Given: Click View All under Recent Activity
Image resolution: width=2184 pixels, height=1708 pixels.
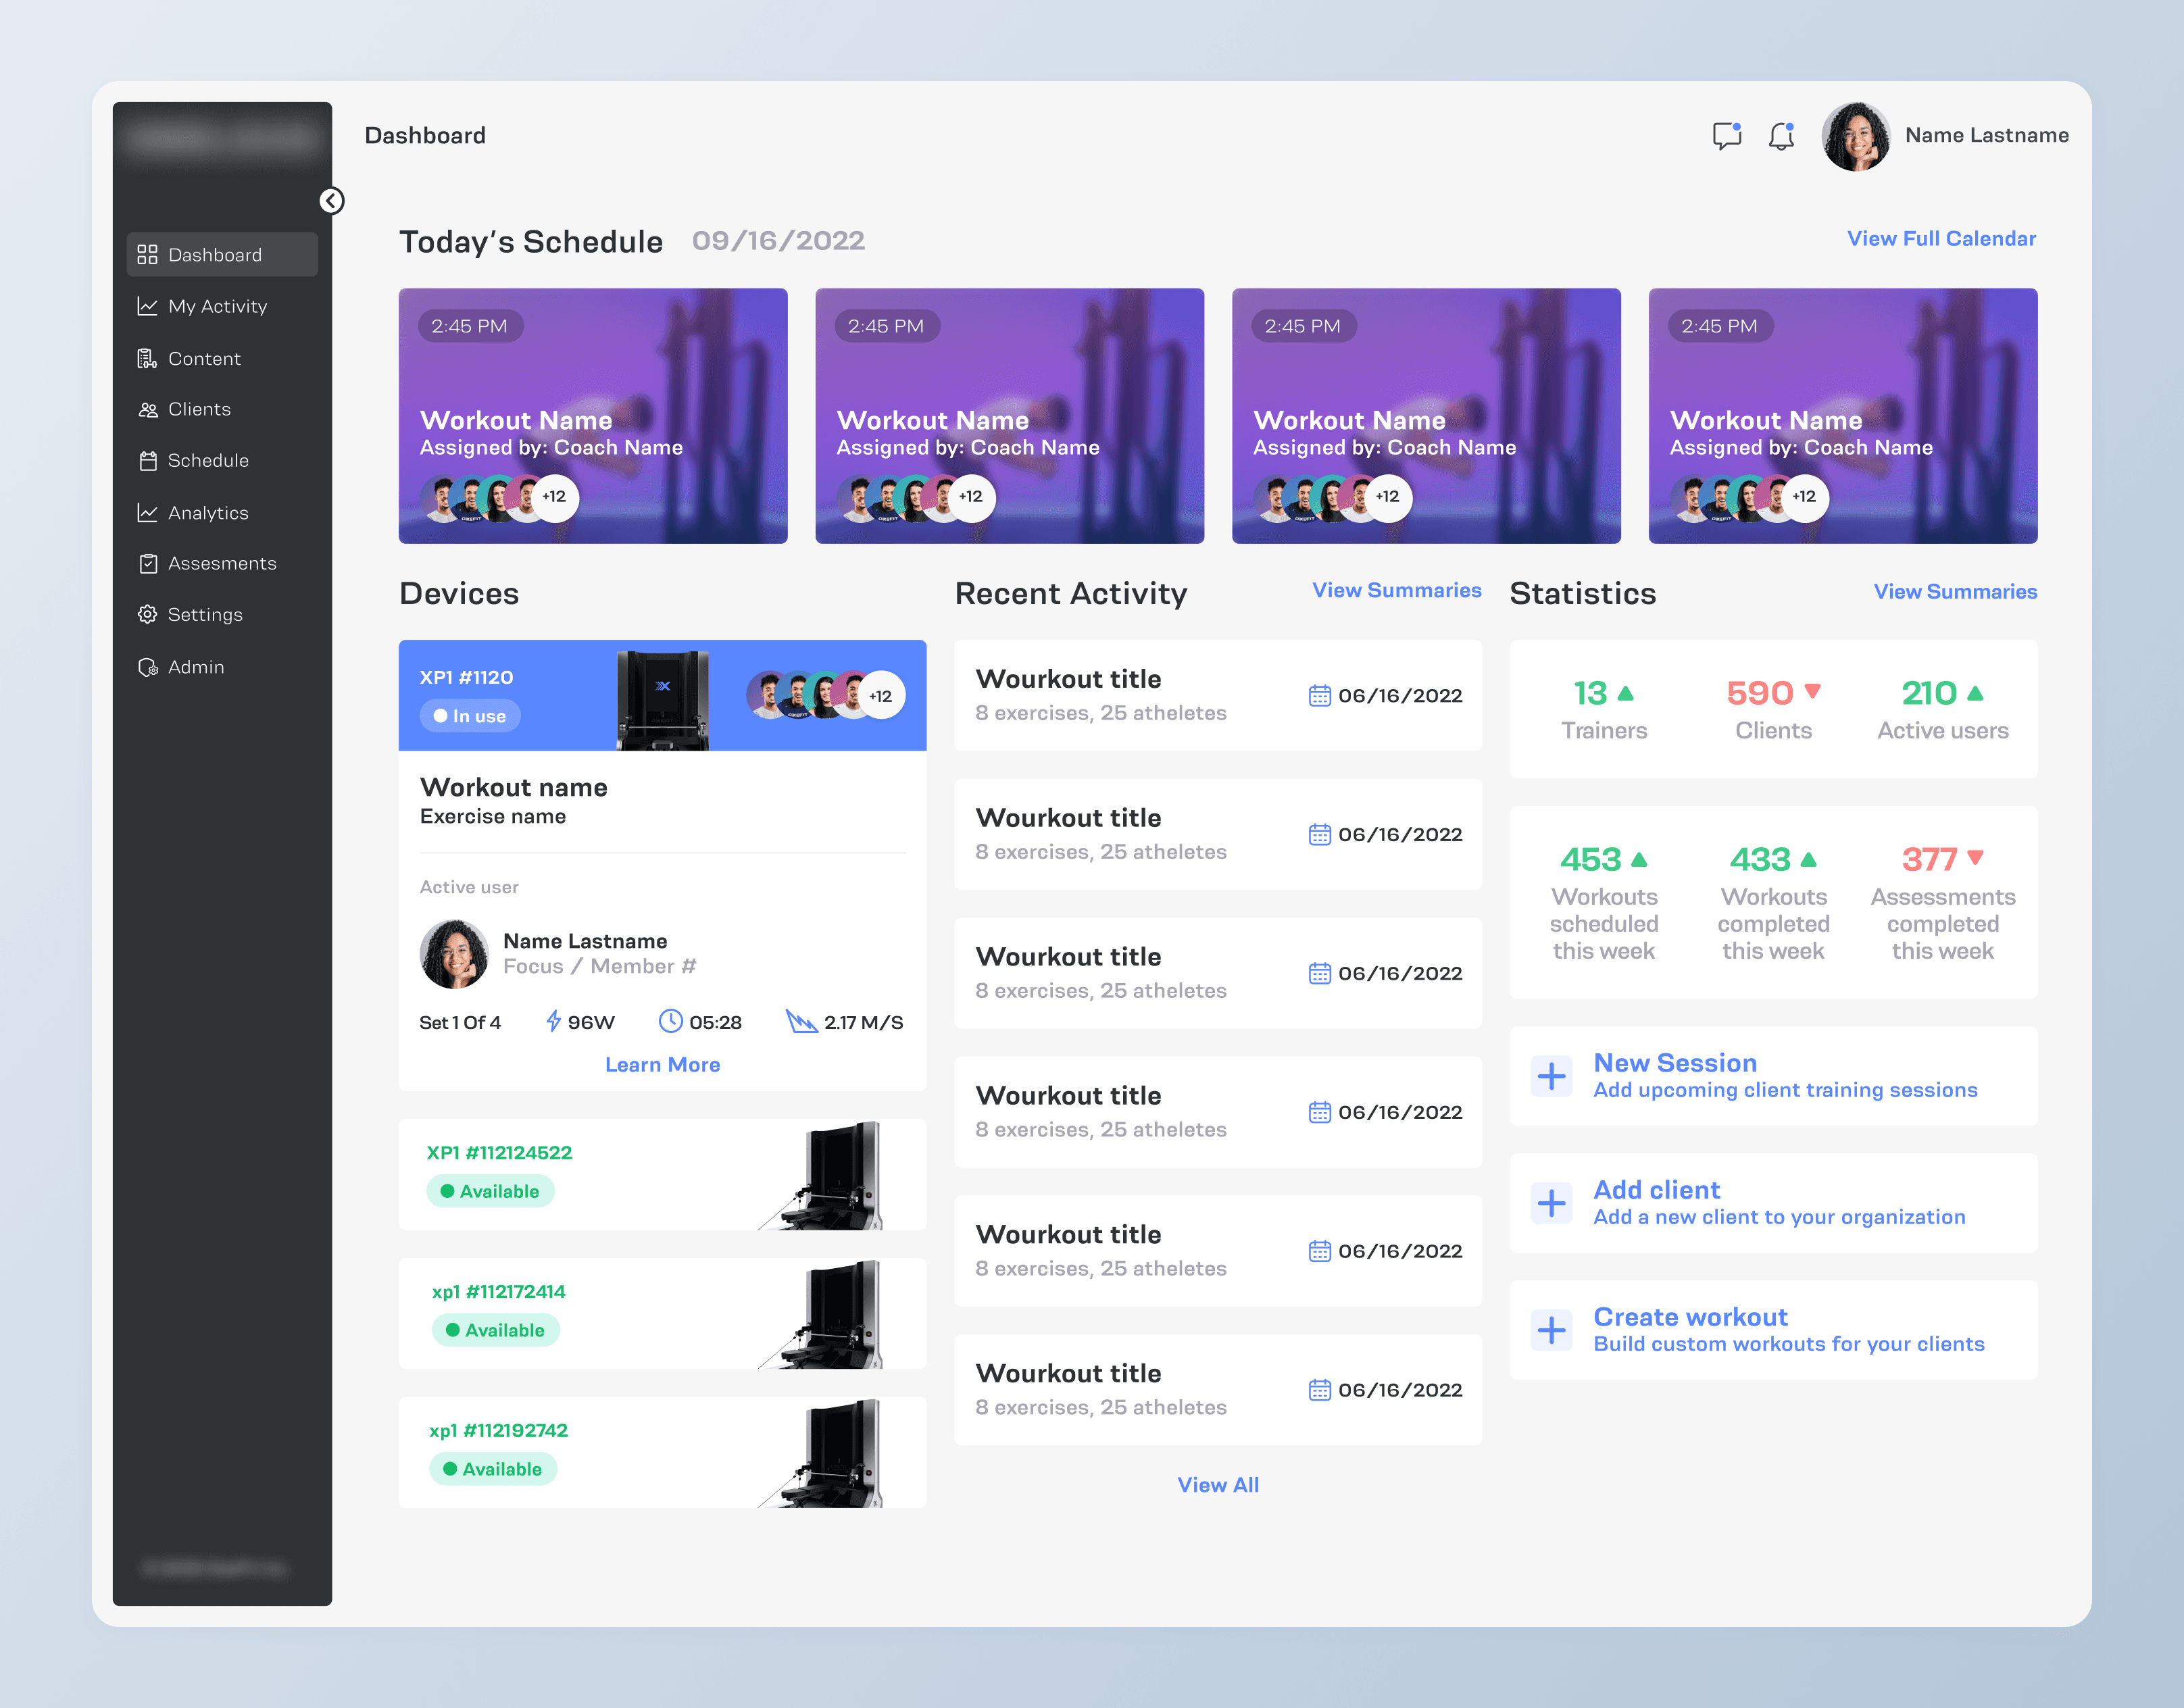Looking at the screenshot, I should 1218,1485.
